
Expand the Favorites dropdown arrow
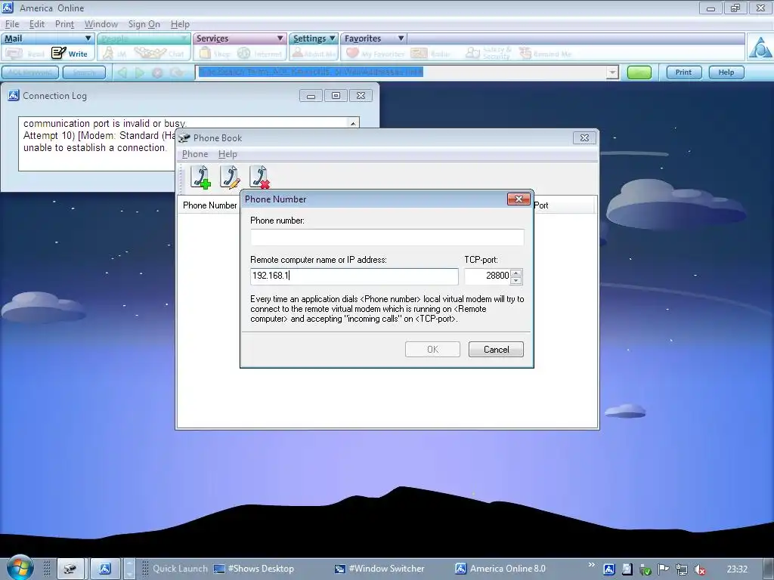401,39
